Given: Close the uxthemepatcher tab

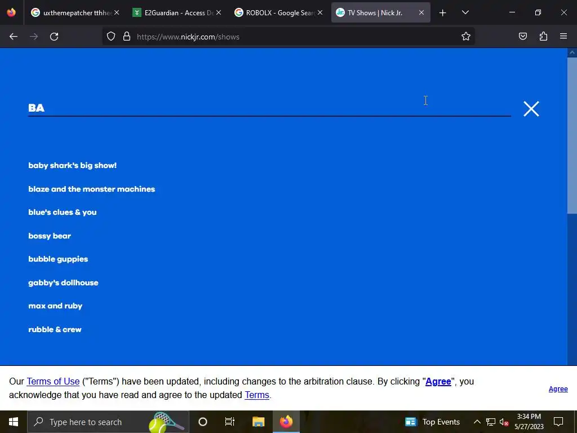Looking at the screenshot, I should (117, 12).
